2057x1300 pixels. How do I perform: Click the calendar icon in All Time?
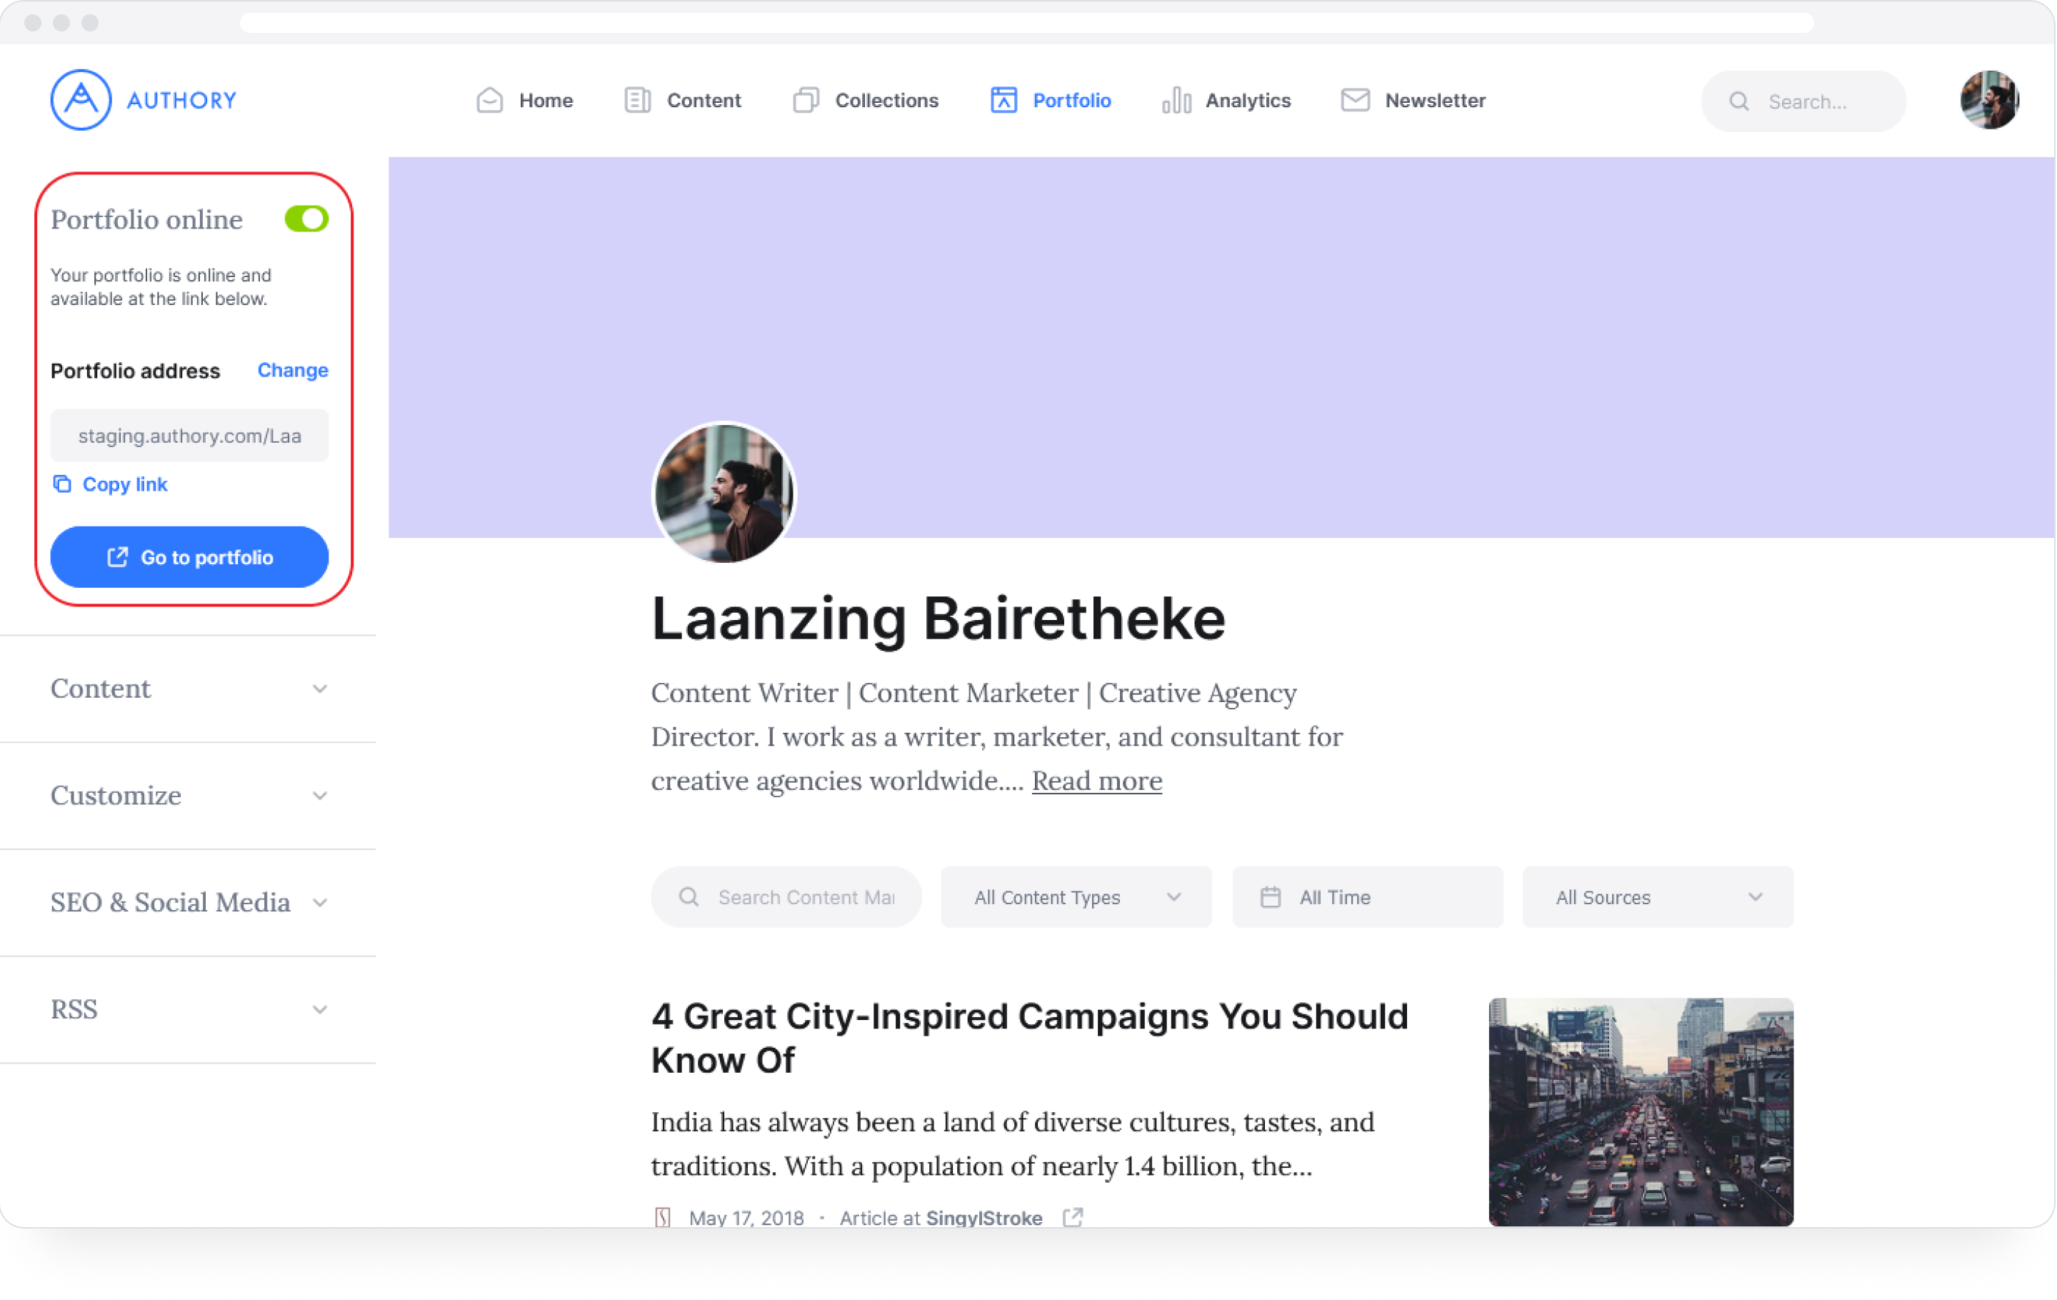[x=1270, y=897]
